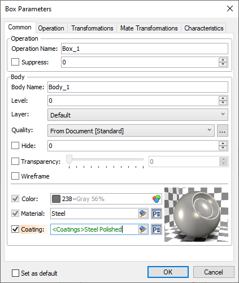Image resolution: width=239 pixels, height=283 pixels.
Task: Click the material preview sphere thumbnail
Action: click(196, 215)
